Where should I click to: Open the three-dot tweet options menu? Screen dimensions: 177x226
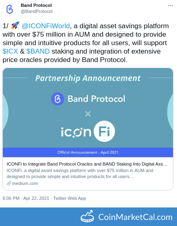pyautogui.click(x=171, y=6)
